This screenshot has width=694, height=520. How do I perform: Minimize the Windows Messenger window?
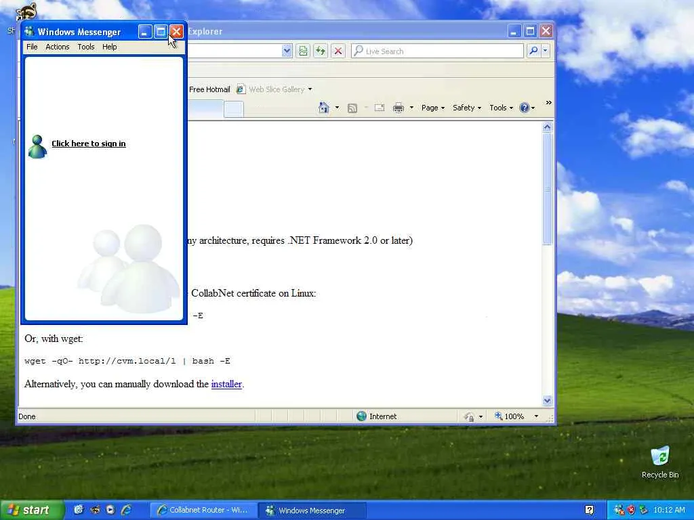(145, 31)
